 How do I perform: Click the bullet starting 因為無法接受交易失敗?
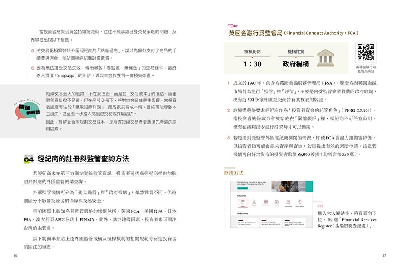click(106, 72)
